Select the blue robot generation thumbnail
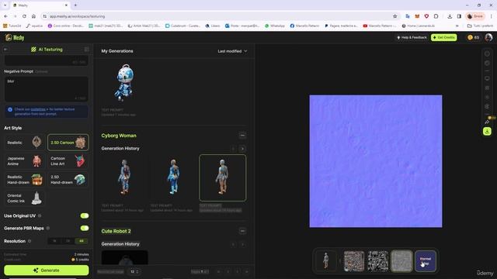This screenshot has width=497, height=279. coord(124,82)
